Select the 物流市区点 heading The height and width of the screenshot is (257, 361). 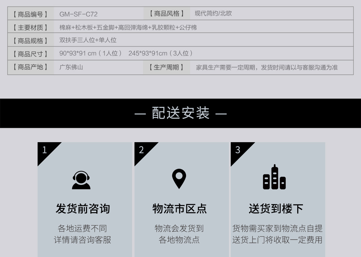pos(180,209)
